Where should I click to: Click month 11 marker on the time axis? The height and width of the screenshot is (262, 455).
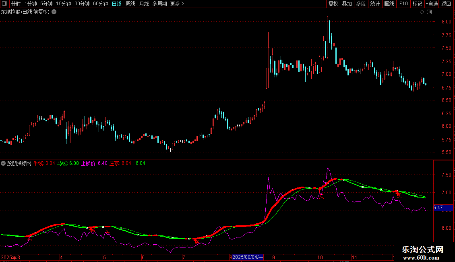pos(354,257)
